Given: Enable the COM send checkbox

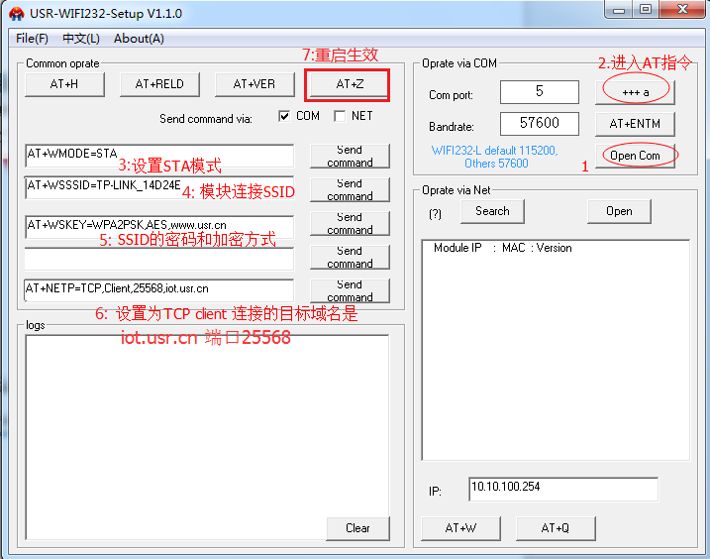Looking at the screenshot, I should point(285,116).
